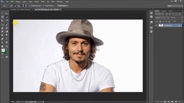184x103 pixels.
Task: Enable Sample All Layers checkbox
Action: click(29, 6)
